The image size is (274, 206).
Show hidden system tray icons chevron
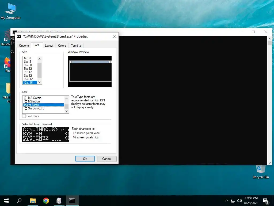(x=226, y=201)
